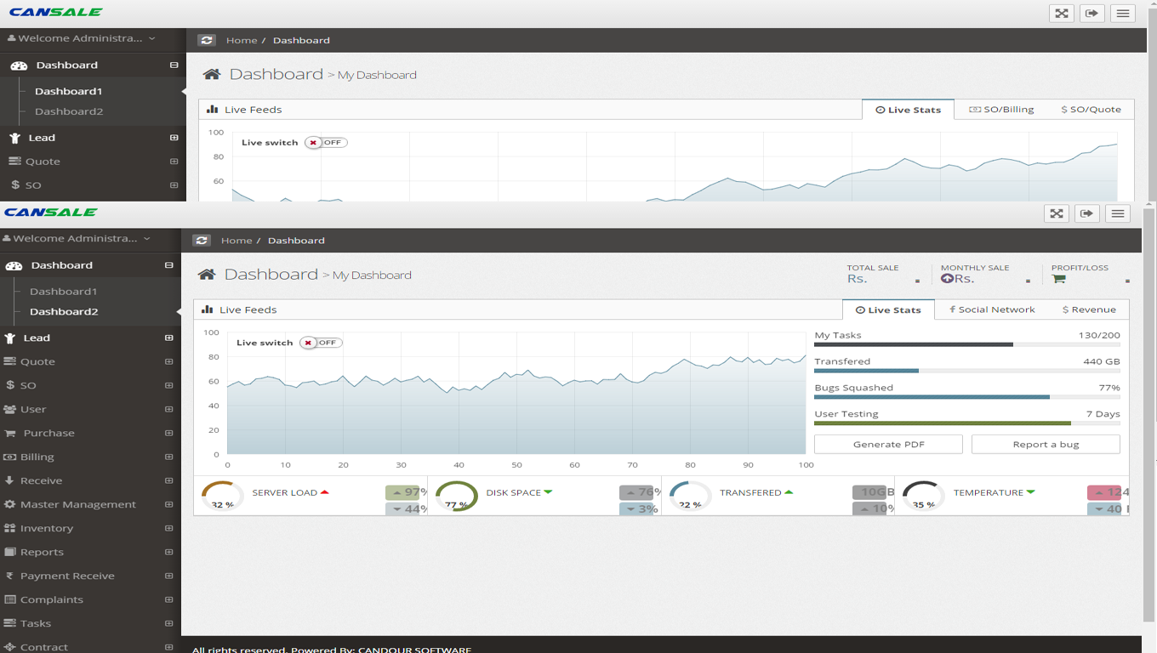This screenshot has height=653, width=1157.
Task: Click the cart icon under Profit/Loss
Action: pos(1058,278)
